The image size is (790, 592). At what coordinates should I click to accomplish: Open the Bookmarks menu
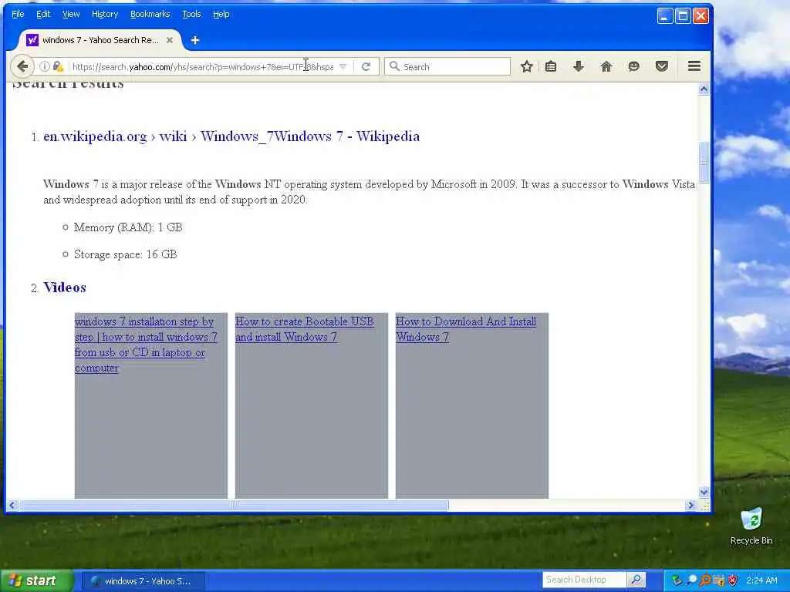tap(150, 14)
